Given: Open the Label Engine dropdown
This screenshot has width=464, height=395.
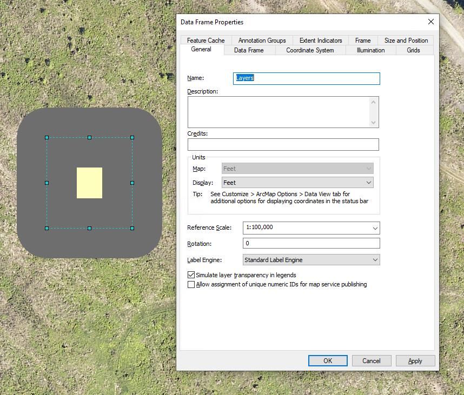Looking at the screenshot, I should coord(311,259).
